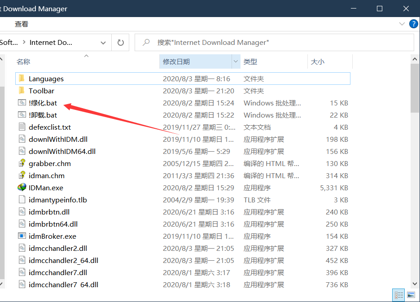Click the downlWithIDM64.dll file icon
Image resolution: width=420 pixels, height=302 pixels.
point(22,151)
